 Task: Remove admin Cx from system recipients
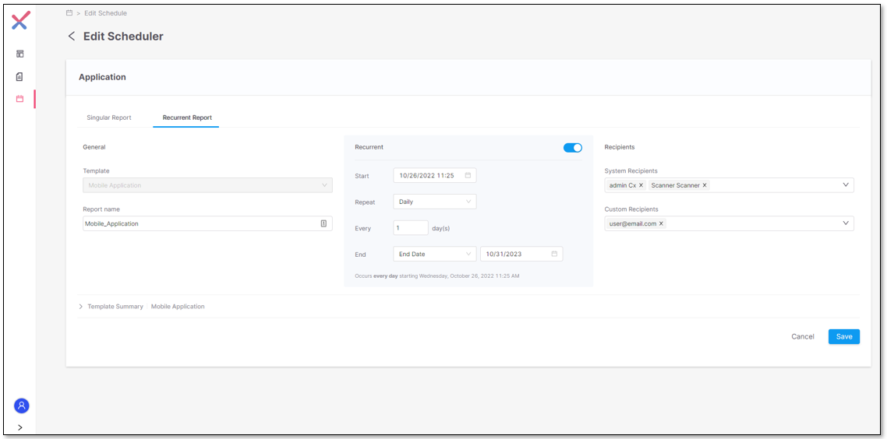(x=641, y=185)
